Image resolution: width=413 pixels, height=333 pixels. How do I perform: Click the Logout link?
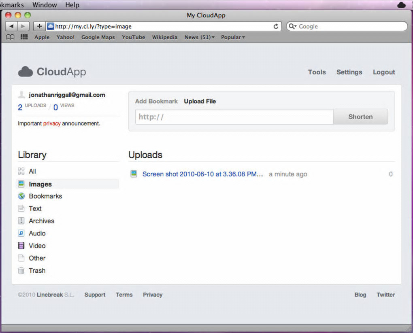384,72
